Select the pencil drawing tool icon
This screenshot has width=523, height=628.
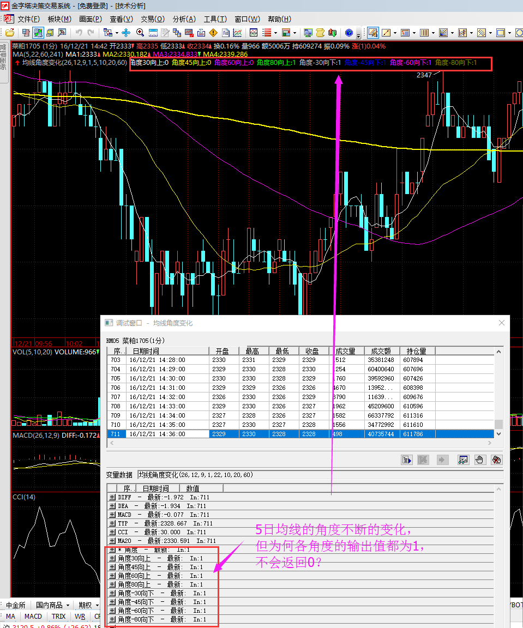pyautogui.click(x=372, y=33)
